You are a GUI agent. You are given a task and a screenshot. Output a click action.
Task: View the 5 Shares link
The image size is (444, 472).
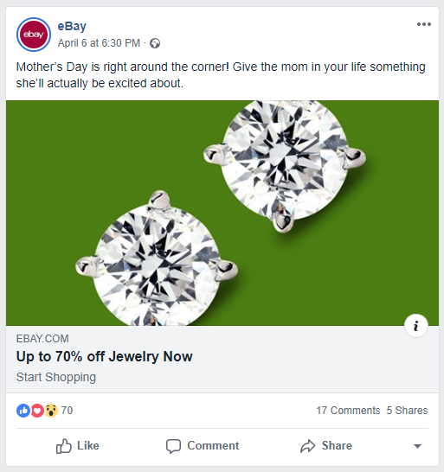(x=407, y=411)
